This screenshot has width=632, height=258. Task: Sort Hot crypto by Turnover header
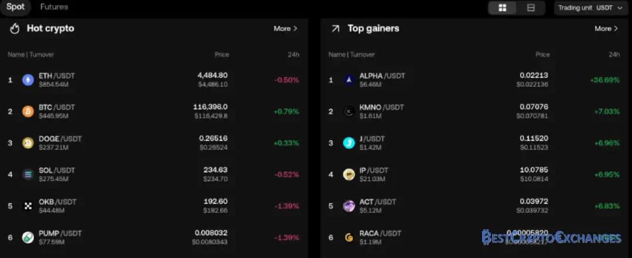coord(41,55)
